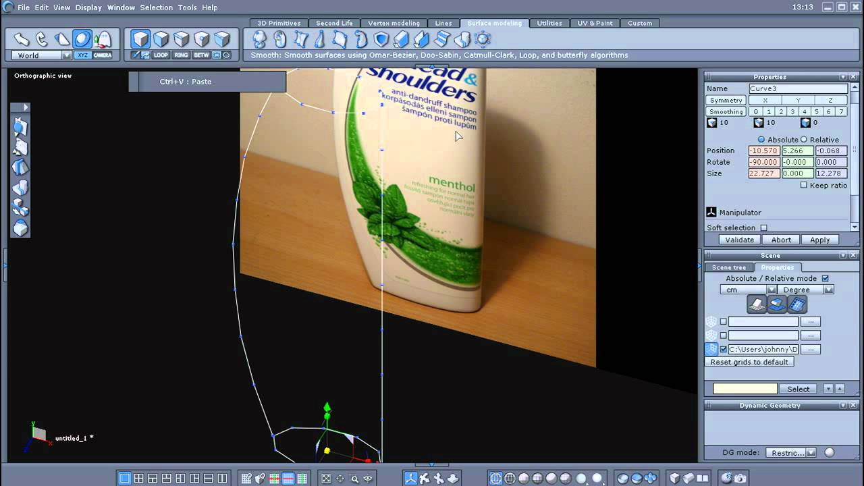Collapse the Properties panel header arrow
864x486 pixels.
click(843, 77)
